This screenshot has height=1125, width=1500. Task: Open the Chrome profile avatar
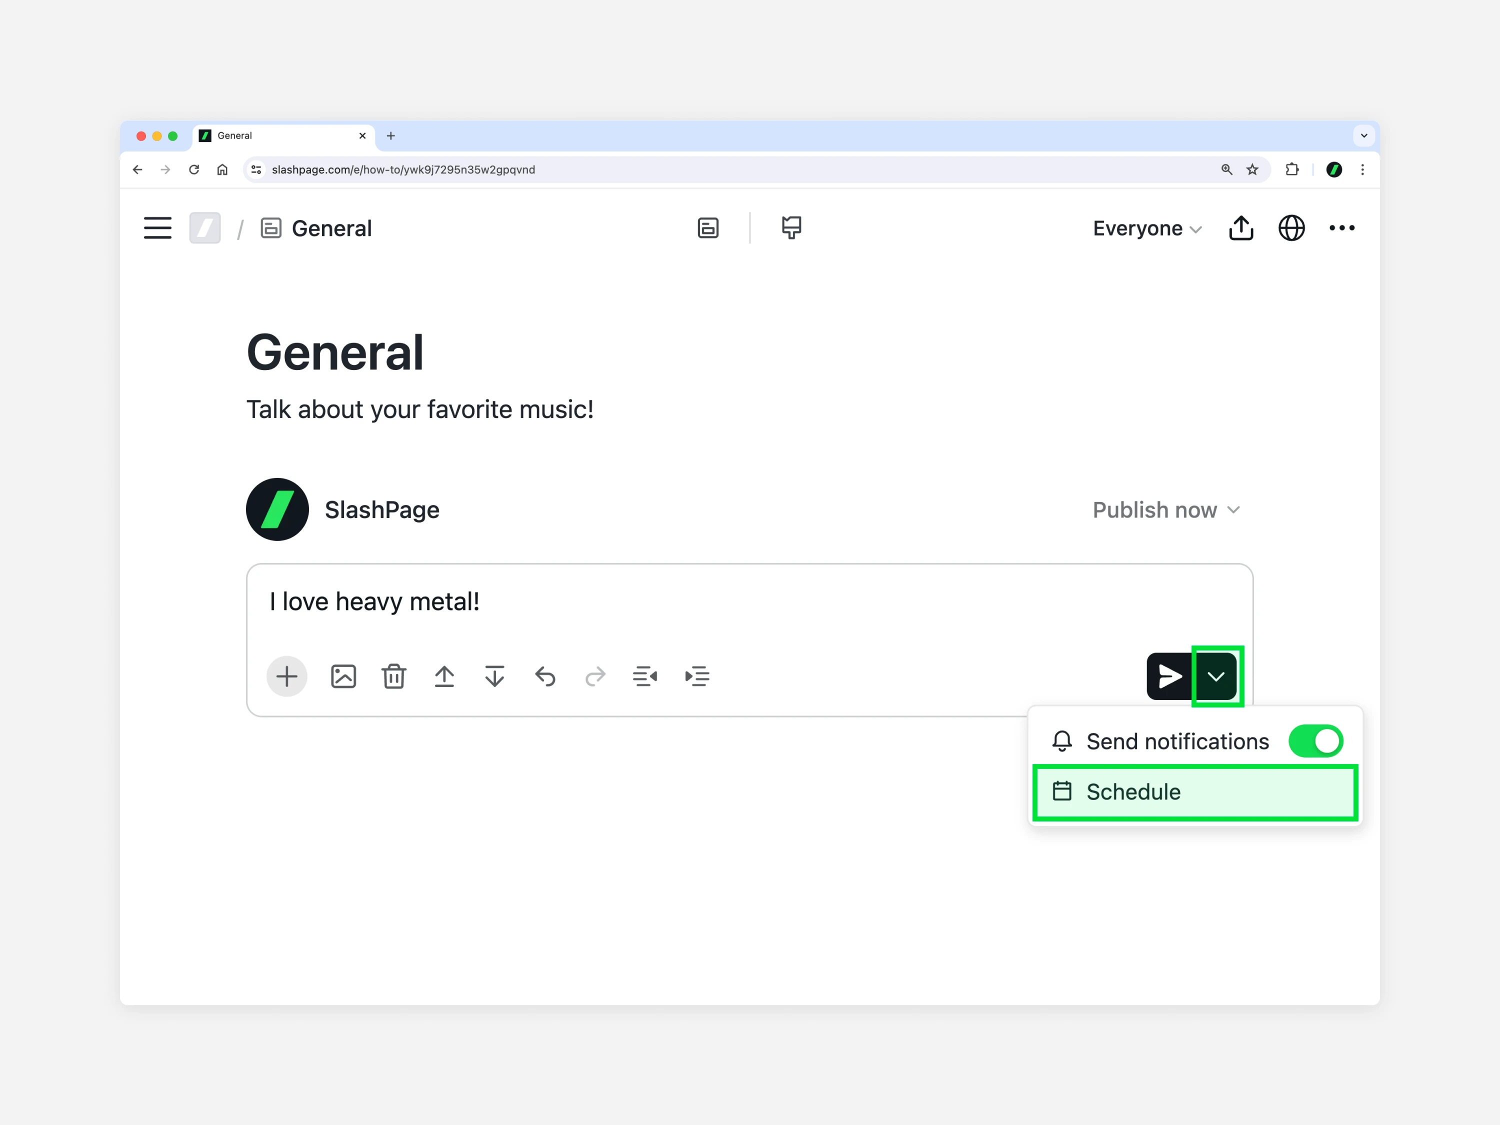1334,169
